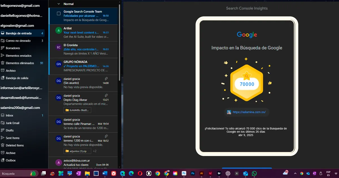Open Elementos enviados folder
Screen dimensions: 339x178
[19, 56]
